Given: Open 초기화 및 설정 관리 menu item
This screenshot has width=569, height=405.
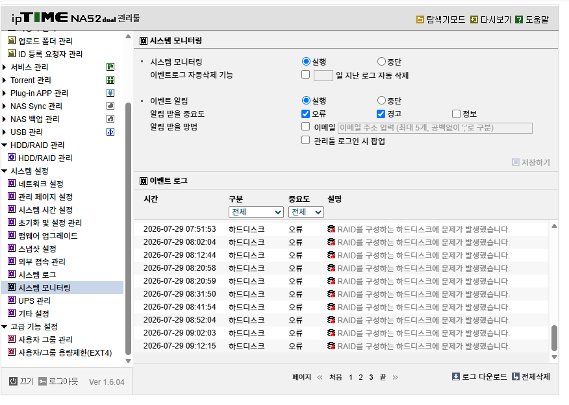Looking at the screenshot, I should tap(50, 223).
